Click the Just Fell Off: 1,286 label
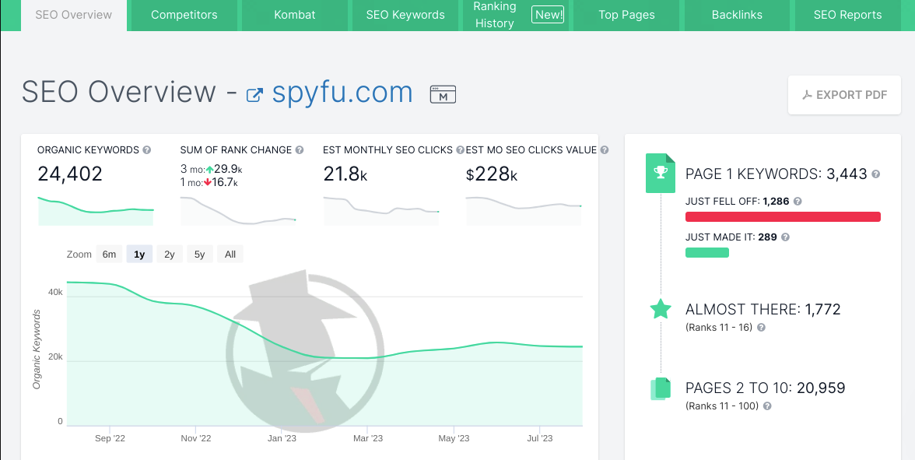The image size is (915, 460). pos(738,202)
